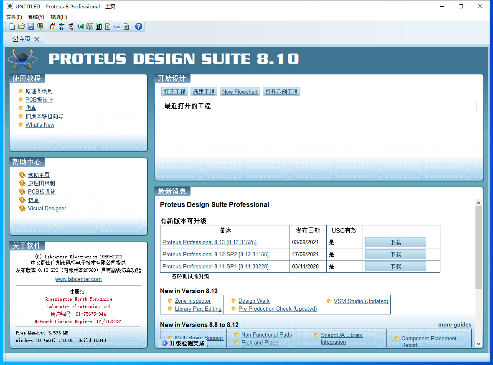Open the Visual Designer help link

[47, 209]
